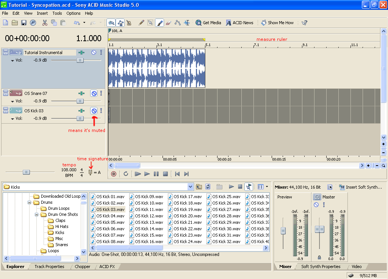Click the What's This help icon
Screen dimensions: 388x279
coord(305,23)
